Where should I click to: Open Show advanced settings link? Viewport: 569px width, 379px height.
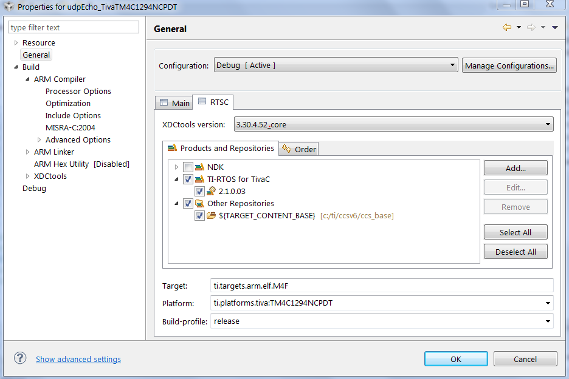click(x=78, y=359)
